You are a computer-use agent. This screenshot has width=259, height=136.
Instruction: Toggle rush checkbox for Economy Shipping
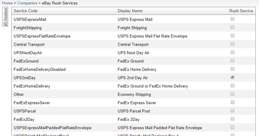232,94
